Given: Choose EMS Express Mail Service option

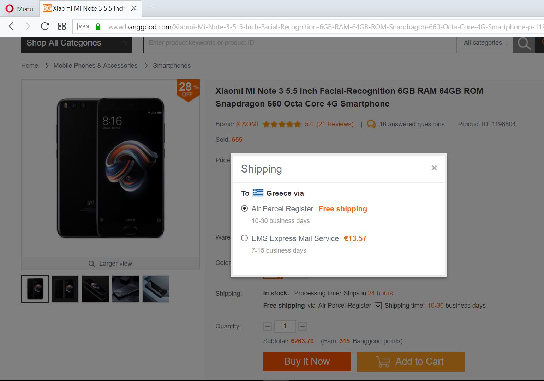Looking at the screenshot, I should [x=244, y=238].
